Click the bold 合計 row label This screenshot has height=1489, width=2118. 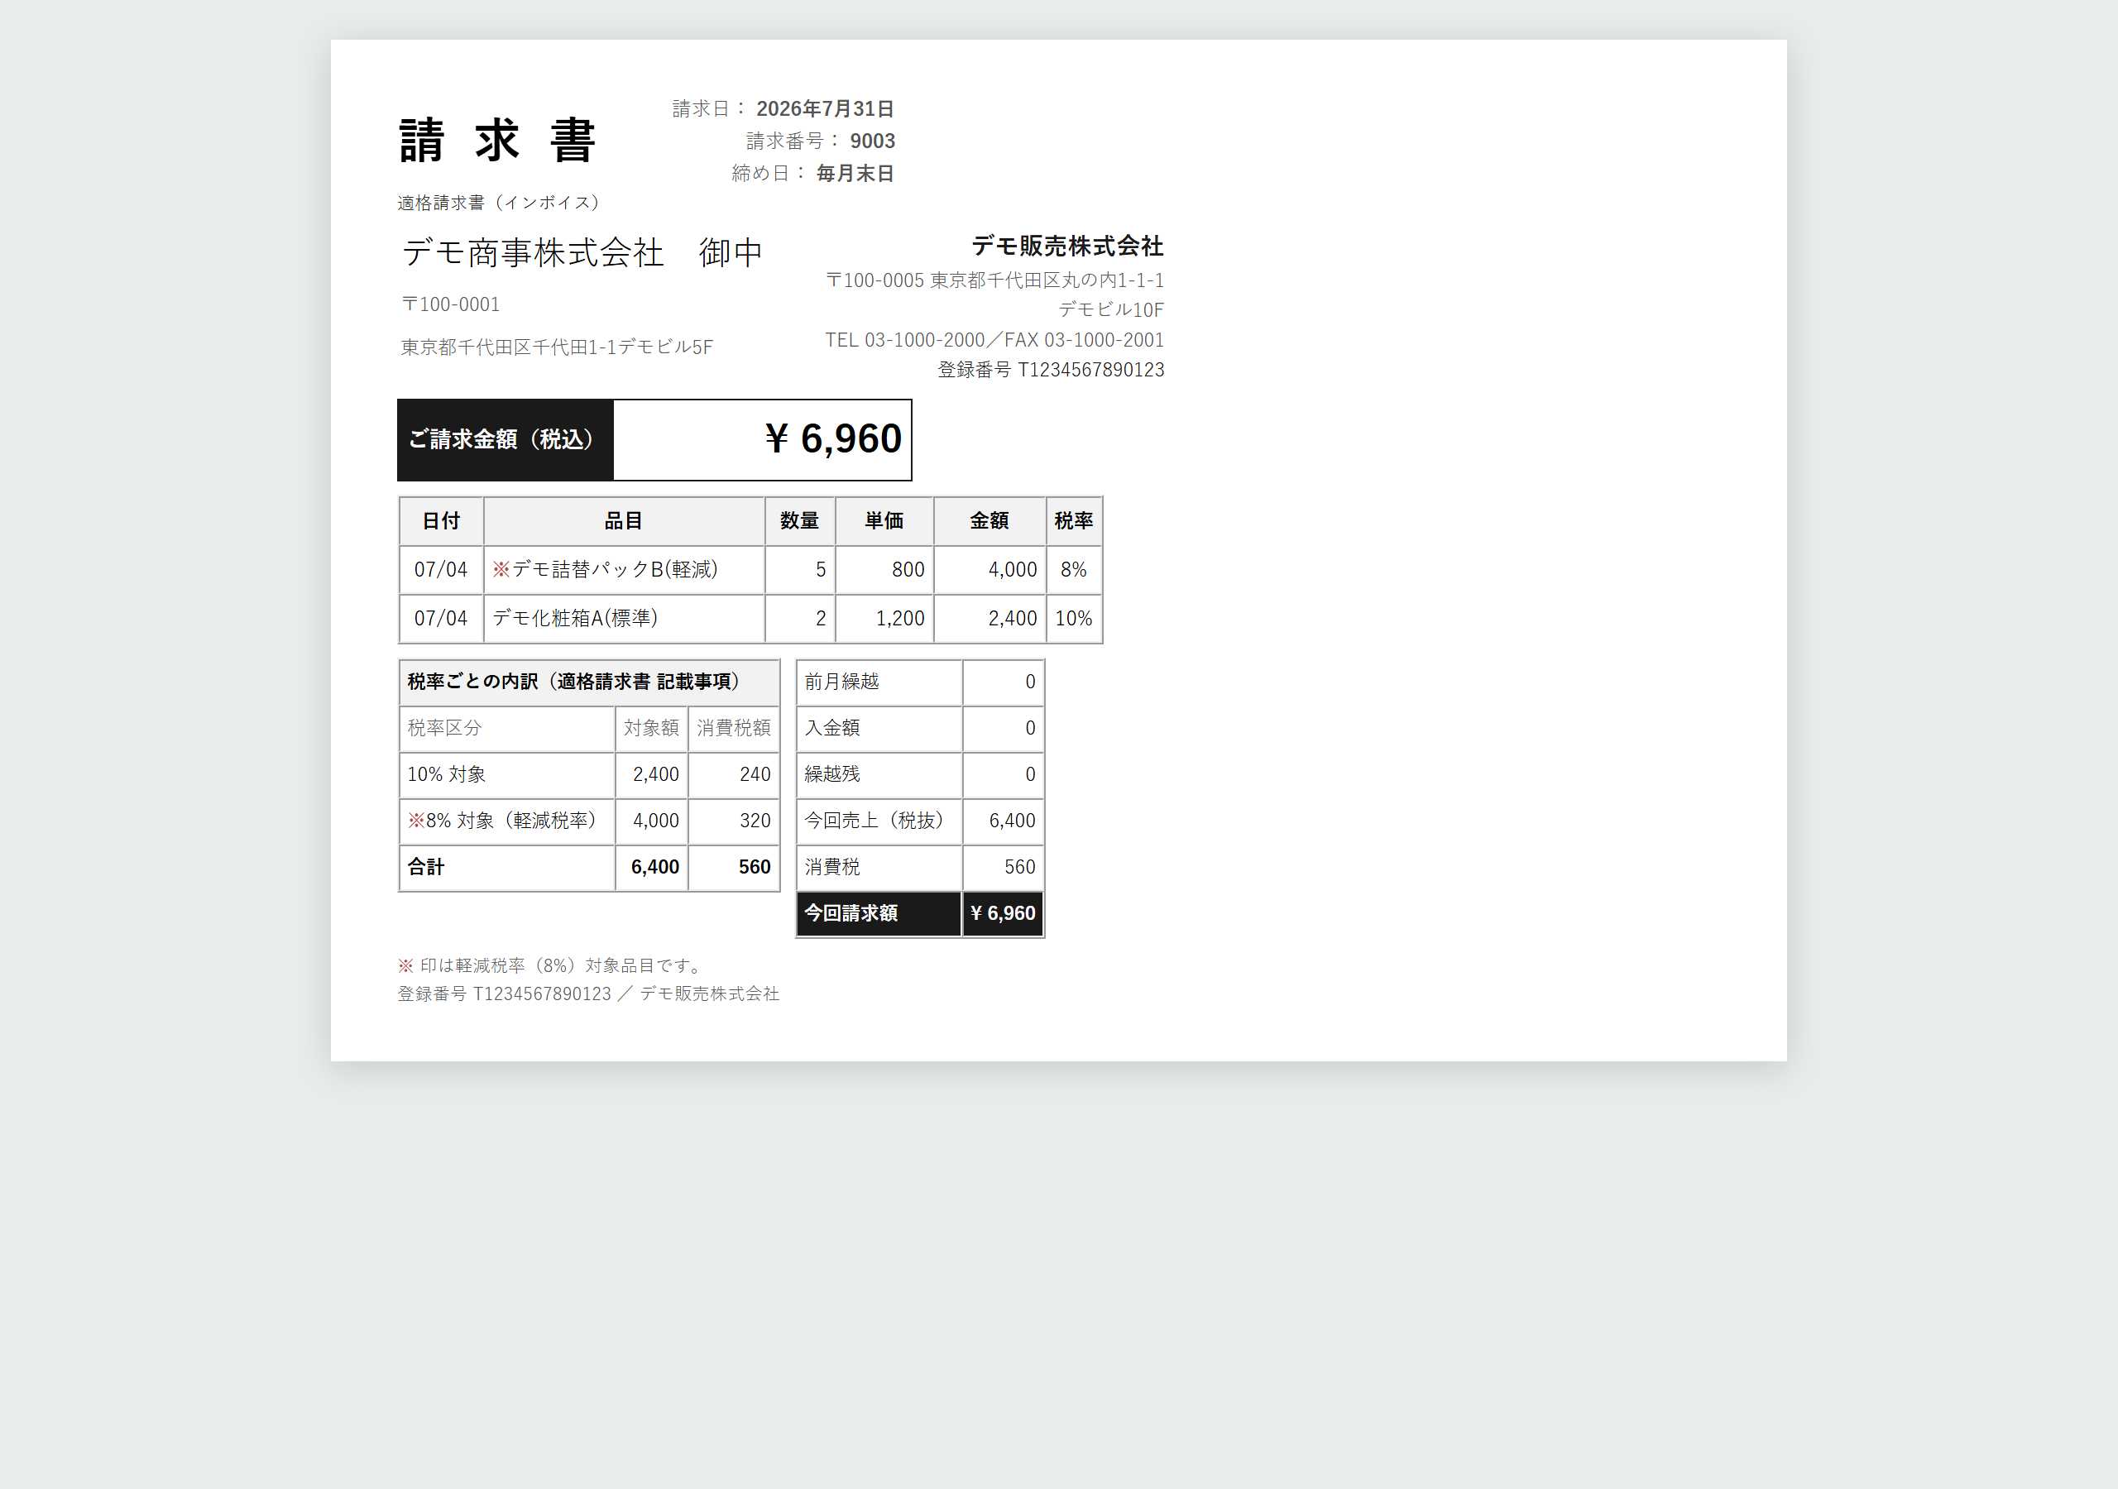tap(506, 868)
